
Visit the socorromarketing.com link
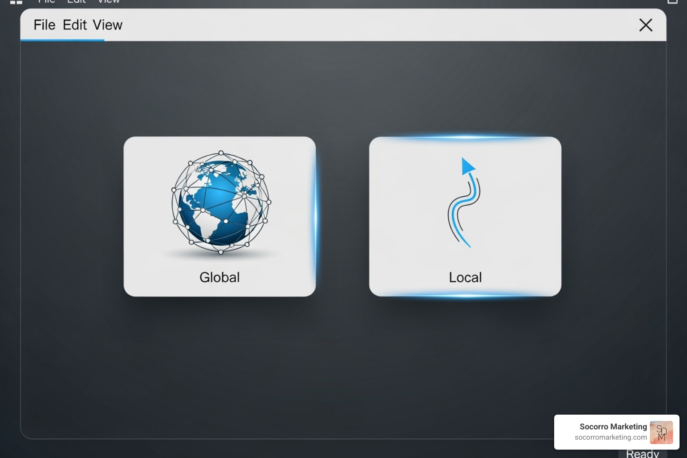(x=611, y=437)
